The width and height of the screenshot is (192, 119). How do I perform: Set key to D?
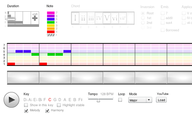(x=60, y=100)
